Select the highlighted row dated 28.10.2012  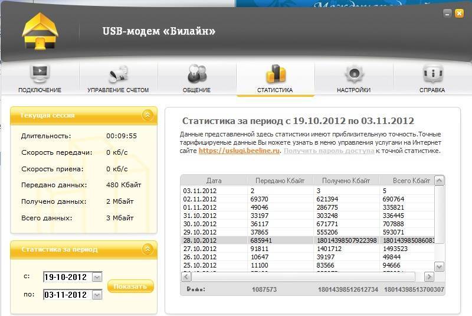tap(307, 240)
